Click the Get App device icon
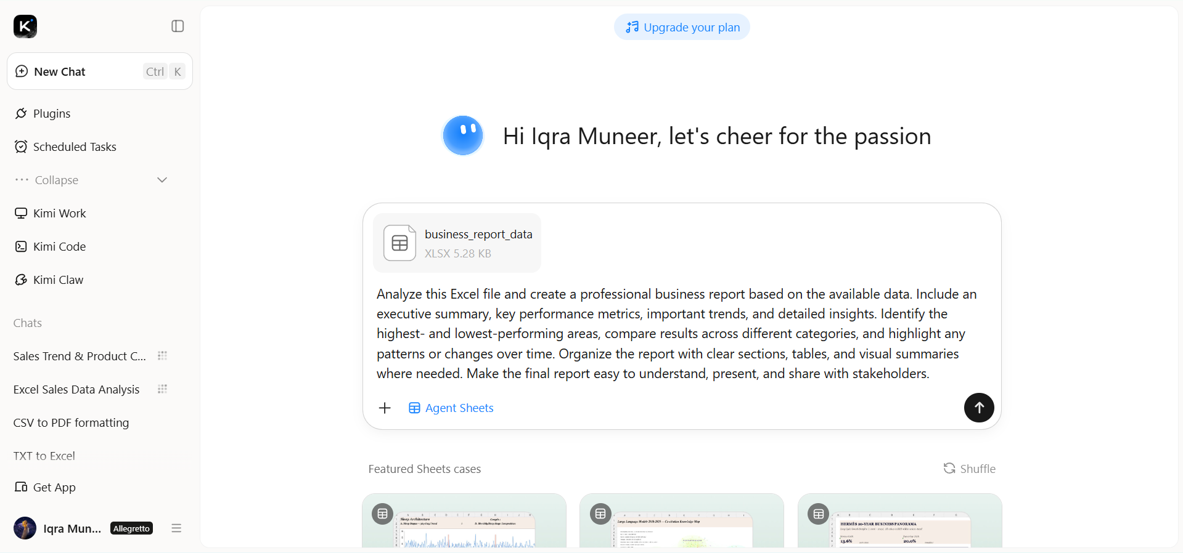The width and height of the screenshot is (1183, 553). [x=21, y=487]
